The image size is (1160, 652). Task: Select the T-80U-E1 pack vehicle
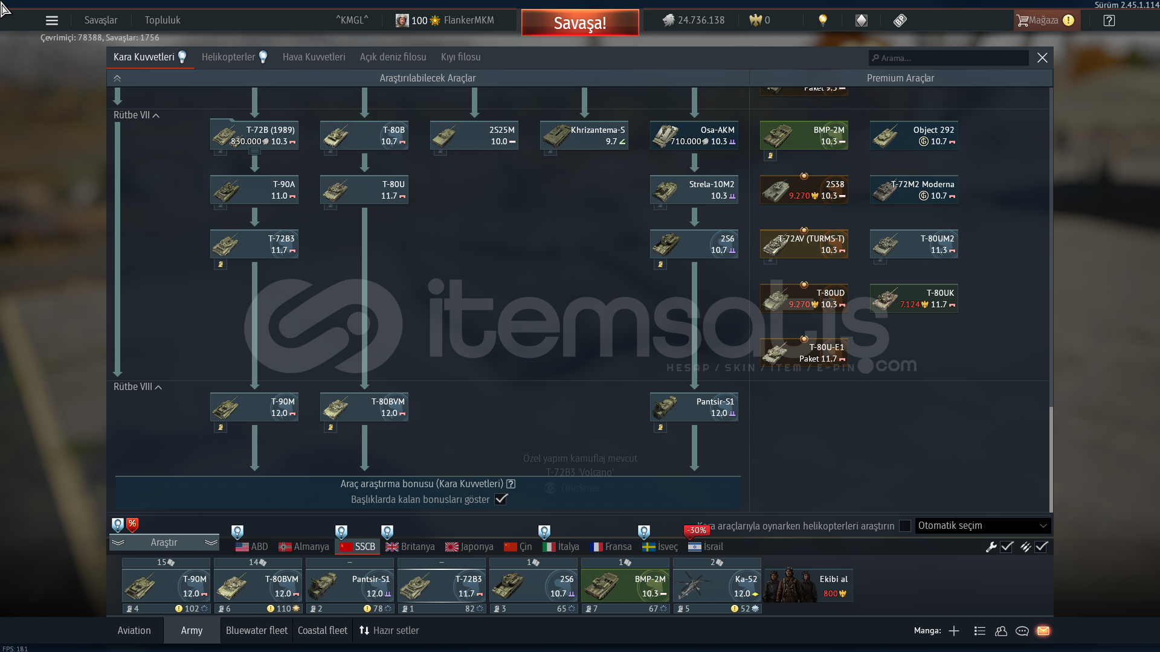tap(804, 353)
